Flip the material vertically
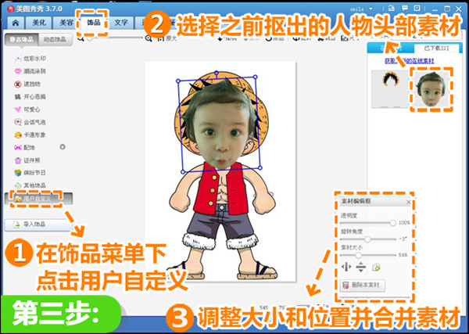The width and height of the screenshot is (469, 334). pos(360,267)
